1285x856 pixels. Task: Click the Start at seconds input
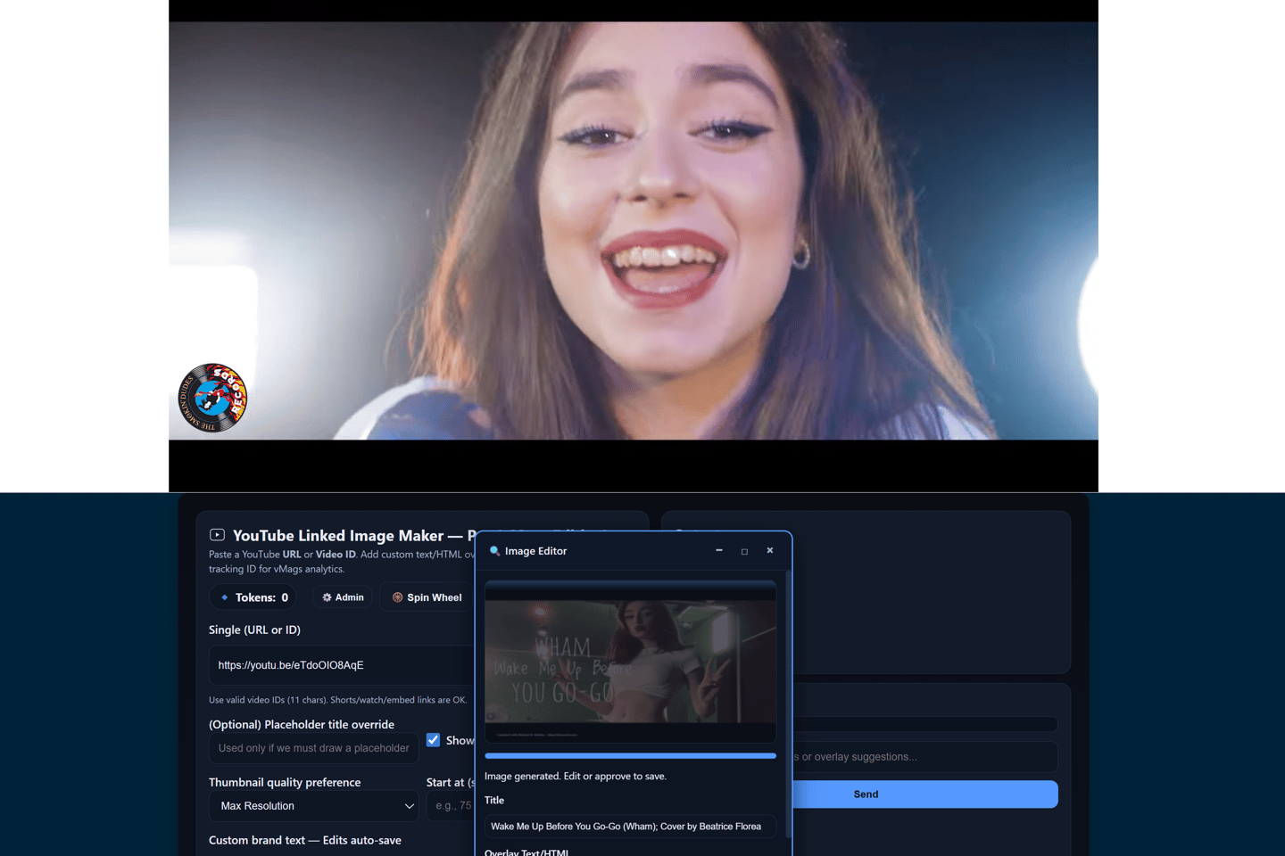pyautogui.click(x=452, y=806)
